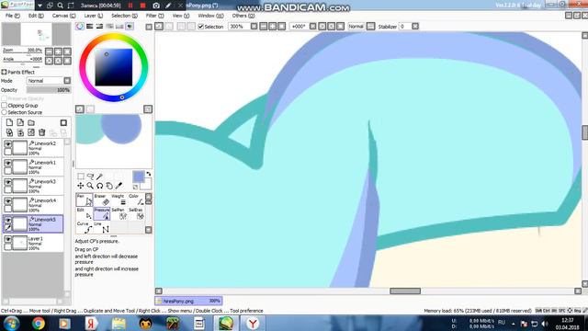Delete the selected layer with trash icon

click(42, 132)
